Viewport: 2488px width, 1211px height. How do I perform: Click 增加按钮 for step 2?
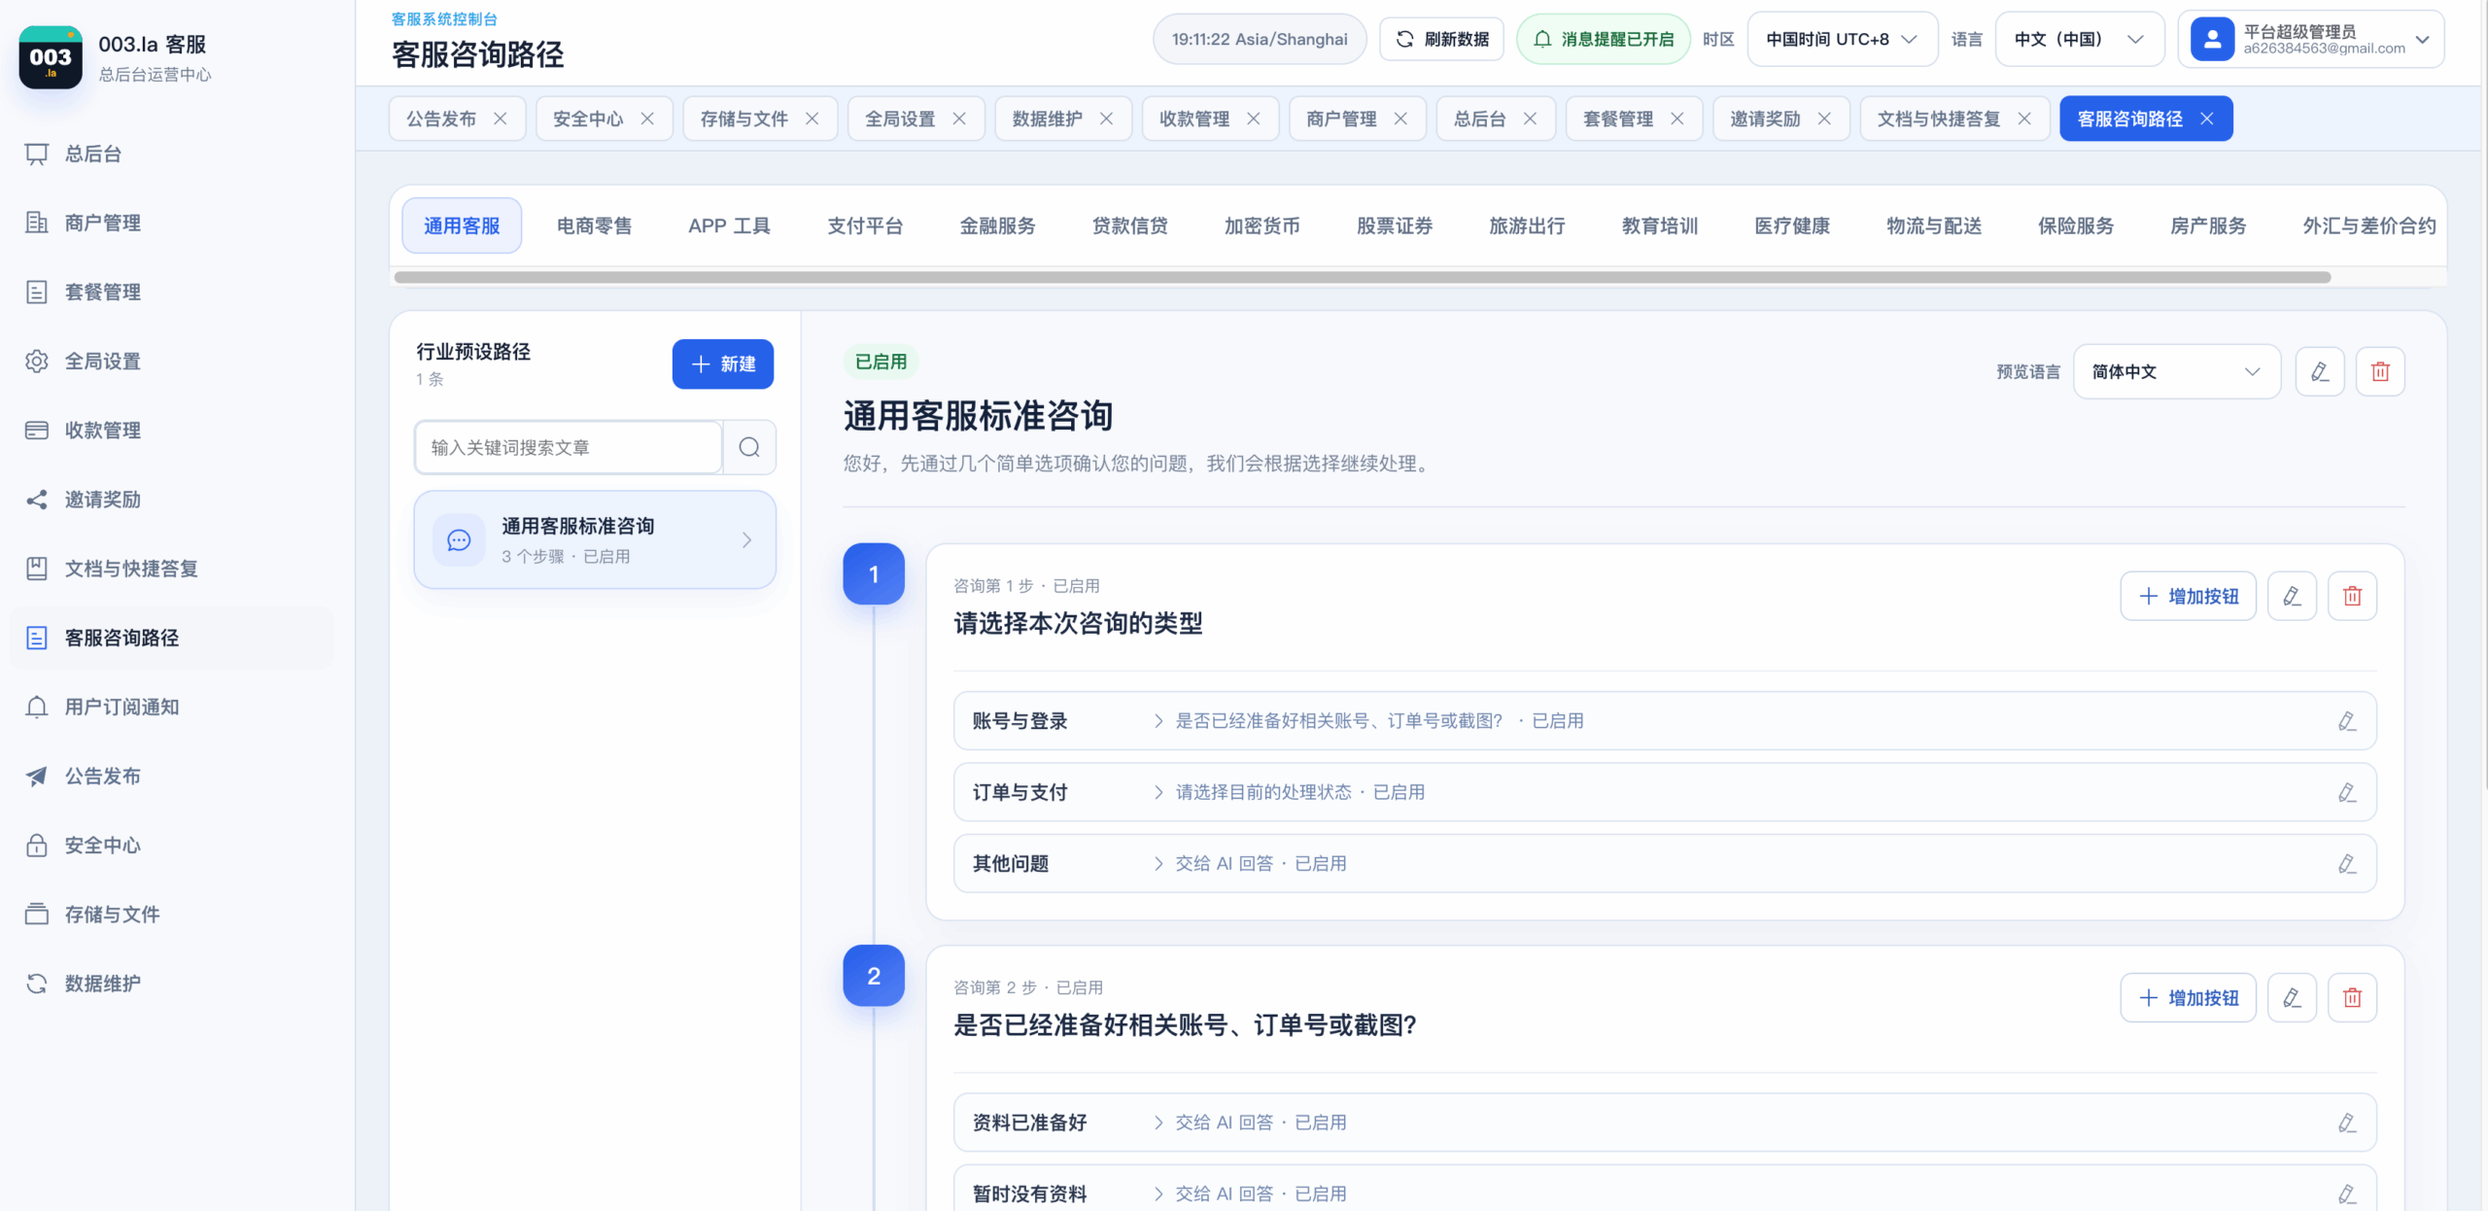[x=2188, y=997]
